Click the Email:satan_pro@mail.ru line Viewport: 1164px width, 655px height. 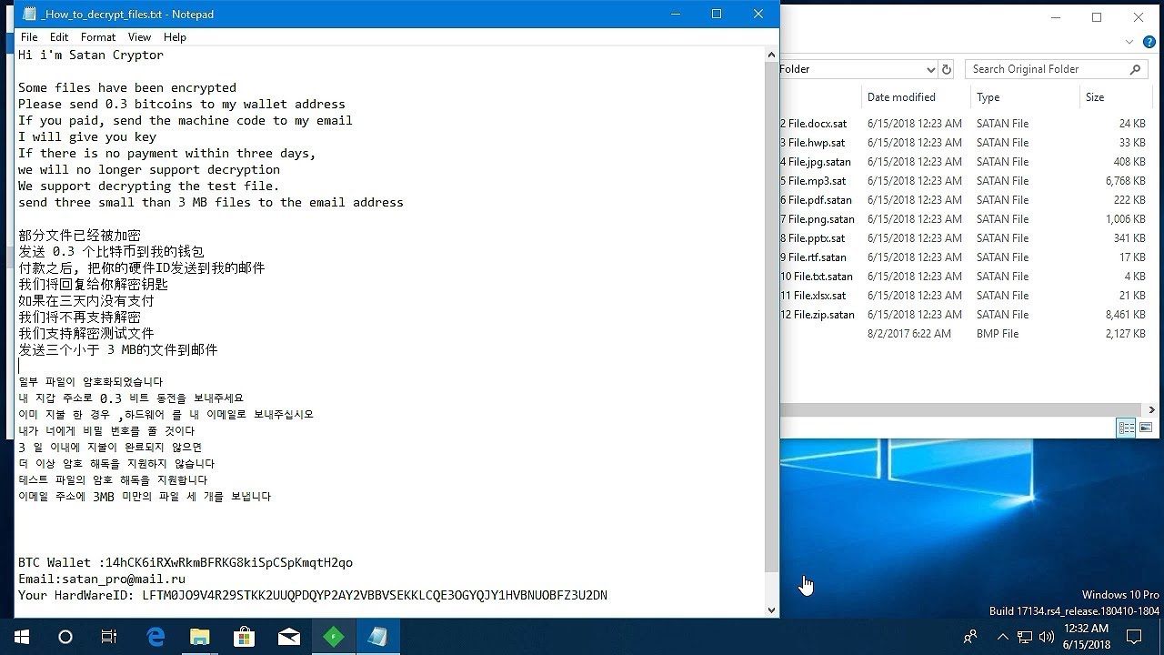pyautogui.click(x=102, y=579)
